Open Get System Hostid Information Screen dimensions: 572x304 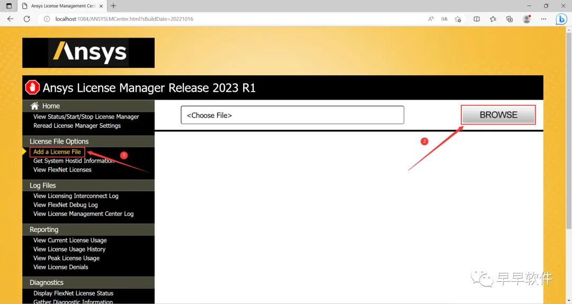tap(74, 160)
